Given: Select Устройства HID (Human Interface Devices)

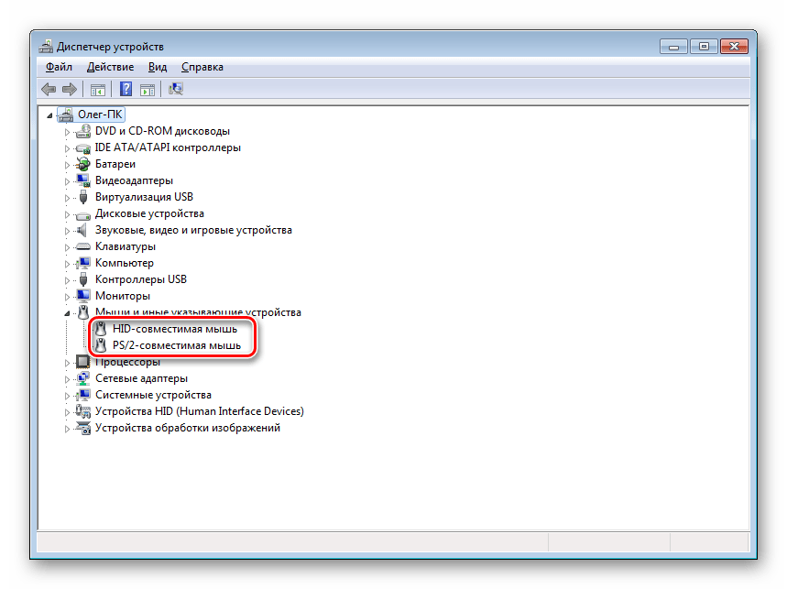Looking at the screenshot, I should (200, 411).
